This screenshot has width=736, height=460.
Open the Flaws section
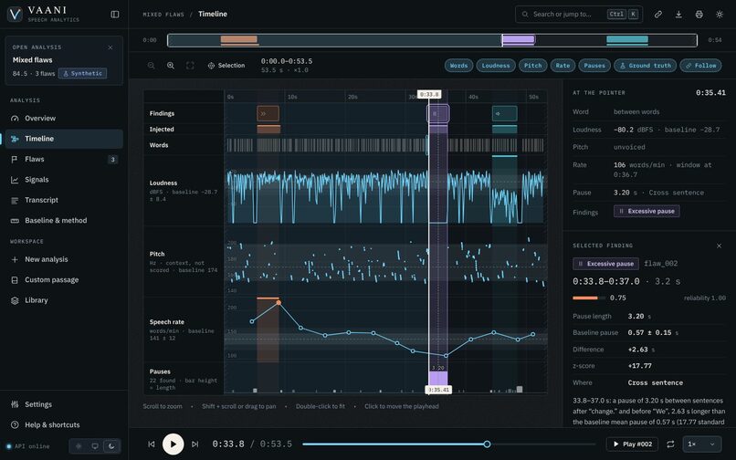[64, 159]
